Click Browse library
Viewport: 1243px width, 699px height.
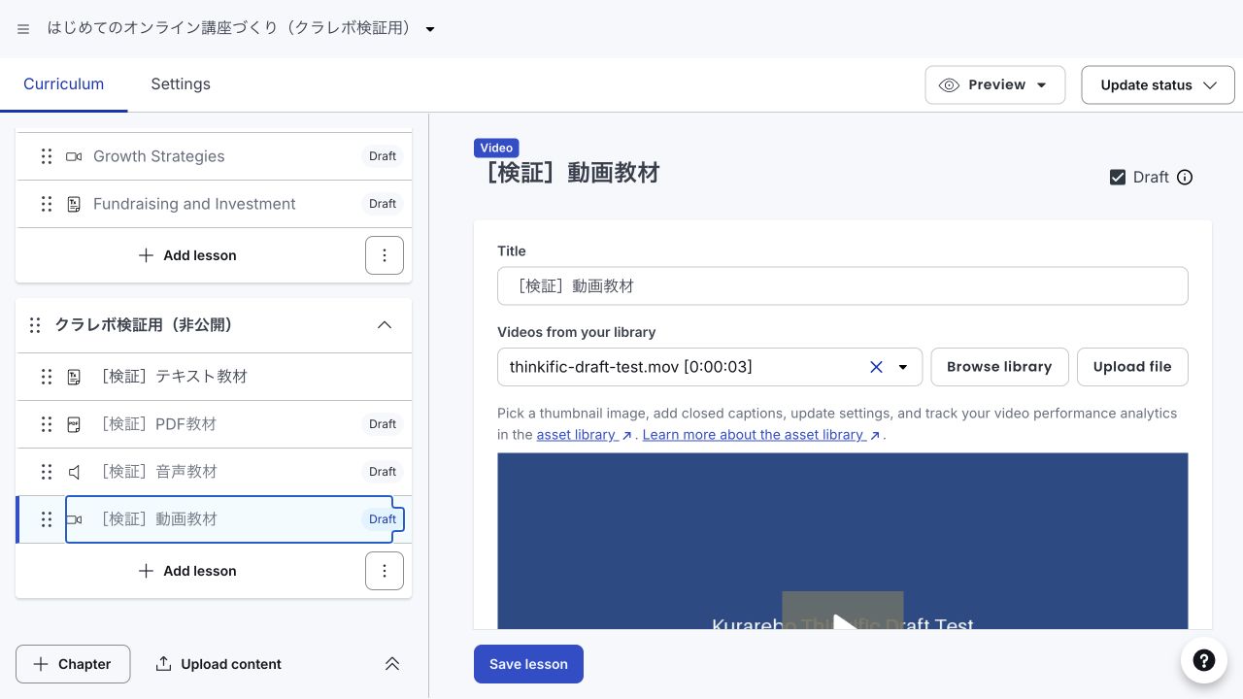click(999, 367)
